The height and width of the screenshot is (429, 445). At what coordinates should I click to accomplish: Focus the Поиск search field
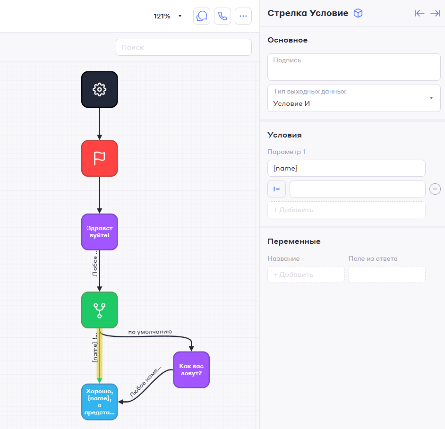tap(183, 47)
